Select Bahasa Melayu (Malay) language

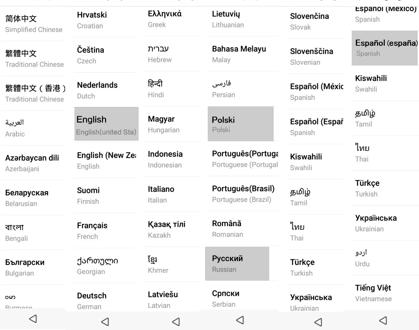point(243,54)
